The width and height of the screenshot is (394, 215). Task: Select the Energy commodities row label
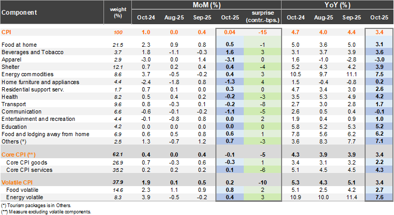tap(27, 75)
